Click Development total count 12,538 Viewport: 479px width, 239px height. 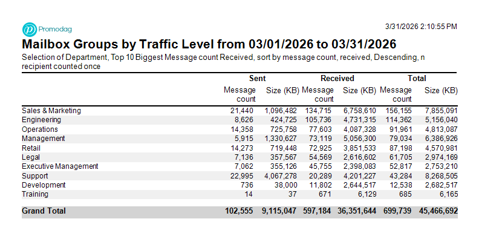click(400, 185)
